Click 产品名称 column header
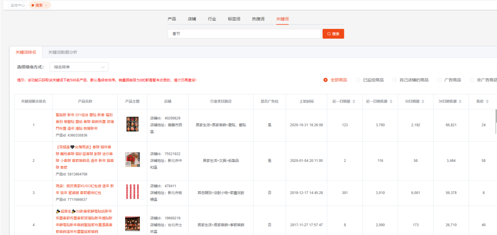This screenshot has height=235, width=497. click(85, 101)
